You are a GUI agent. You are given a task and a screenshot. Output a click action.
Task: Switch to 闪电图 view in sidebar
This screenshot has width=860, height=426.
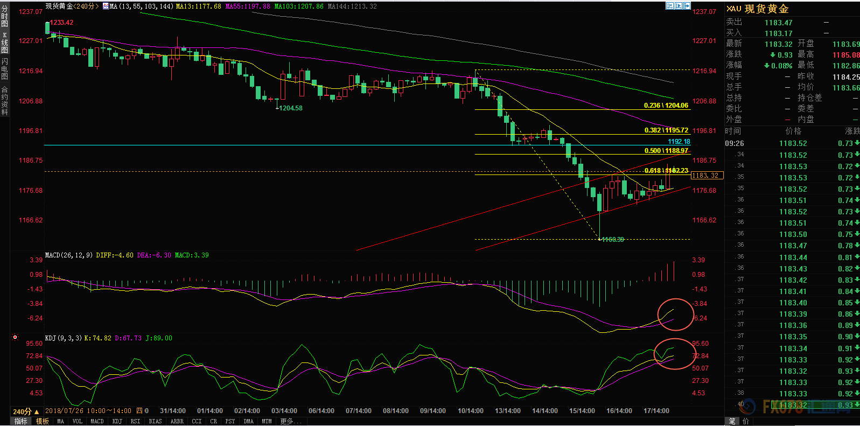point(5,69)
